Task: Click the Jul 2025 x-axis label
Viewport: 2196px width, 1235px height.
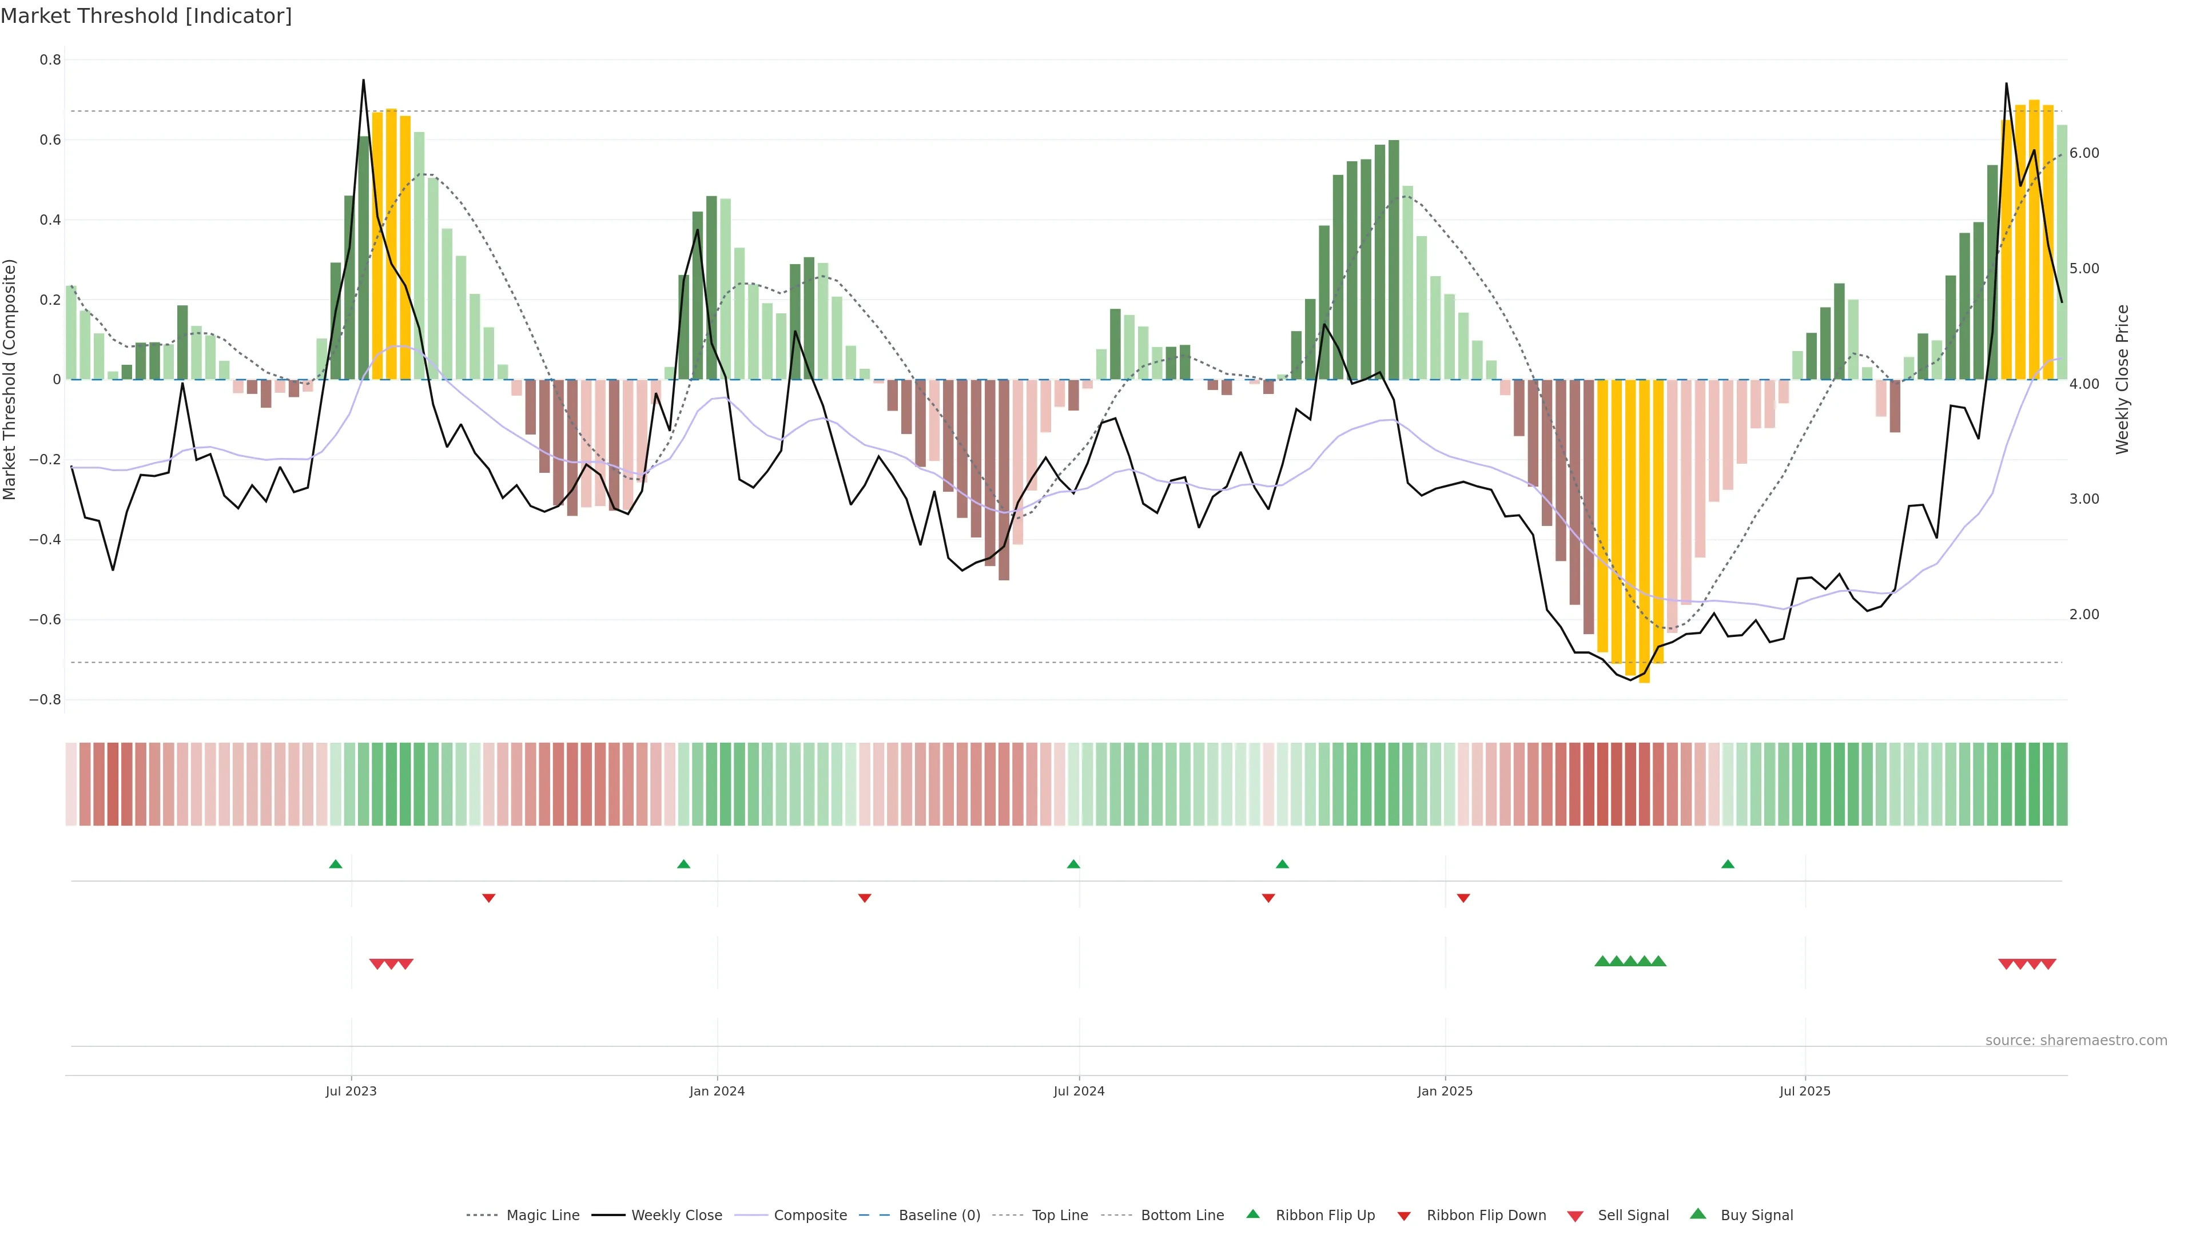Action: click(x=1805, y=1091)
